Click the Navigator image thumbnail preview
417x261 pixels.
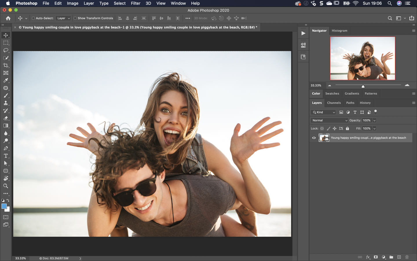click(363, 58)
